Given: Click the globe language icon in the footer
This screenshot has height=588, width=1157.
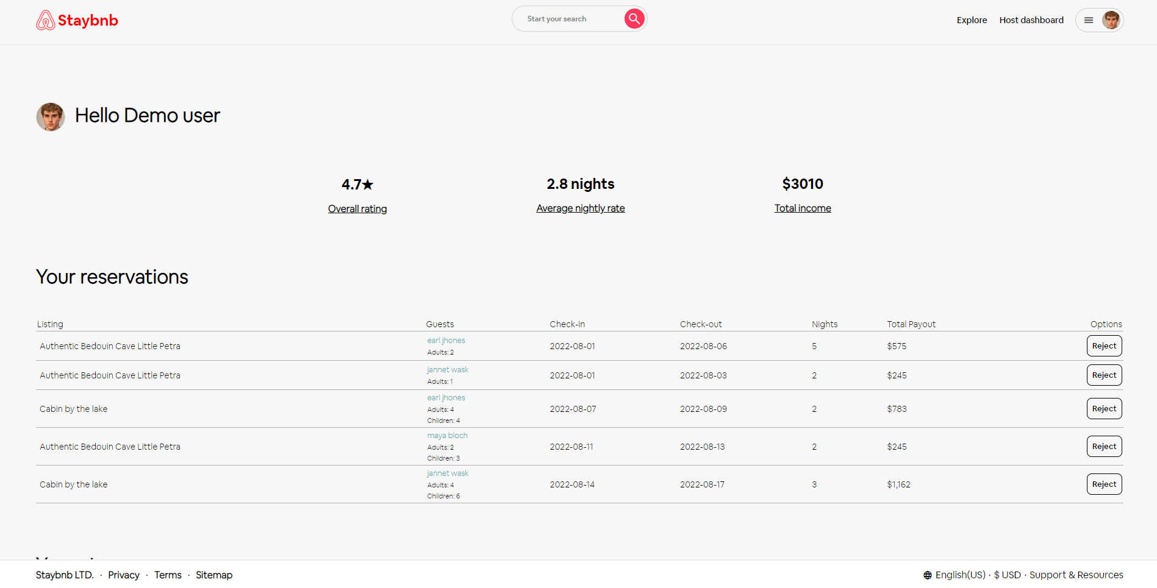Looking at the screenshot, I should coord(927,574).
